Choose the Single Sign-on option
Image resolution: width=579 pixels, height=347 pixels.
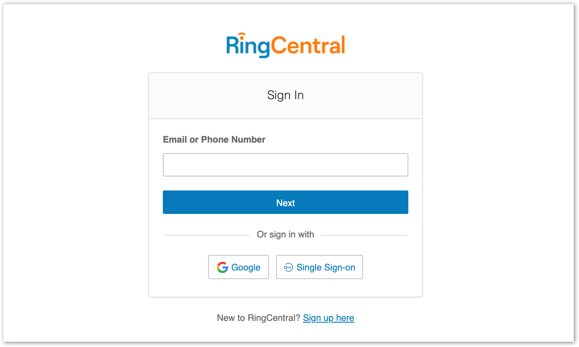pos(320,267)
